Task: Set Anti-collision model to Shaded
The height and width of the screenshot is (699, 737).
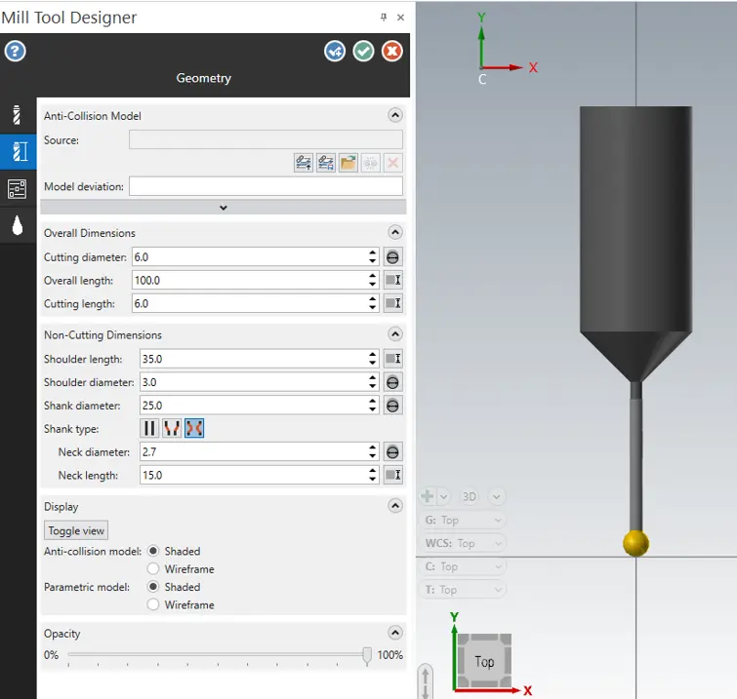Action: point(153,551)
